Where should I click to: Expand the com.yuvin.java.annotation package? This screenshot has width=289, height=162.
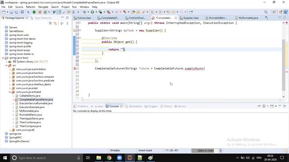pyautogui.click(x=10, y=69)
